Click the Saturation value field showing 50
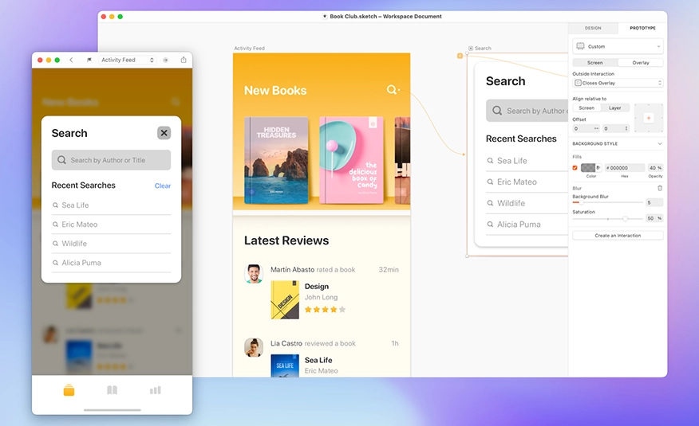This screenshot has height=426, width=699. tap(654, 218)
